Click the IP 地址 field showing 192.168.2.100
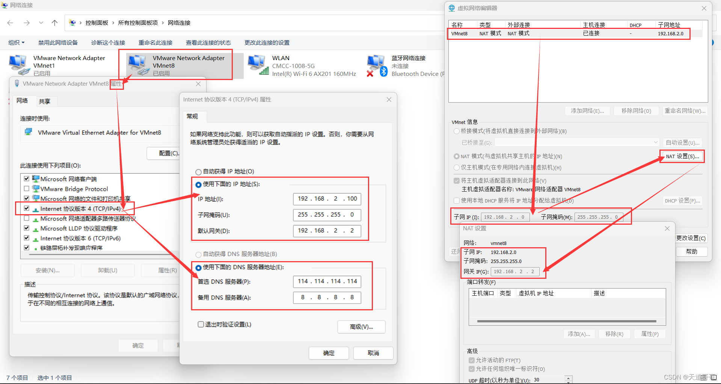 click(x=327, y=199)
